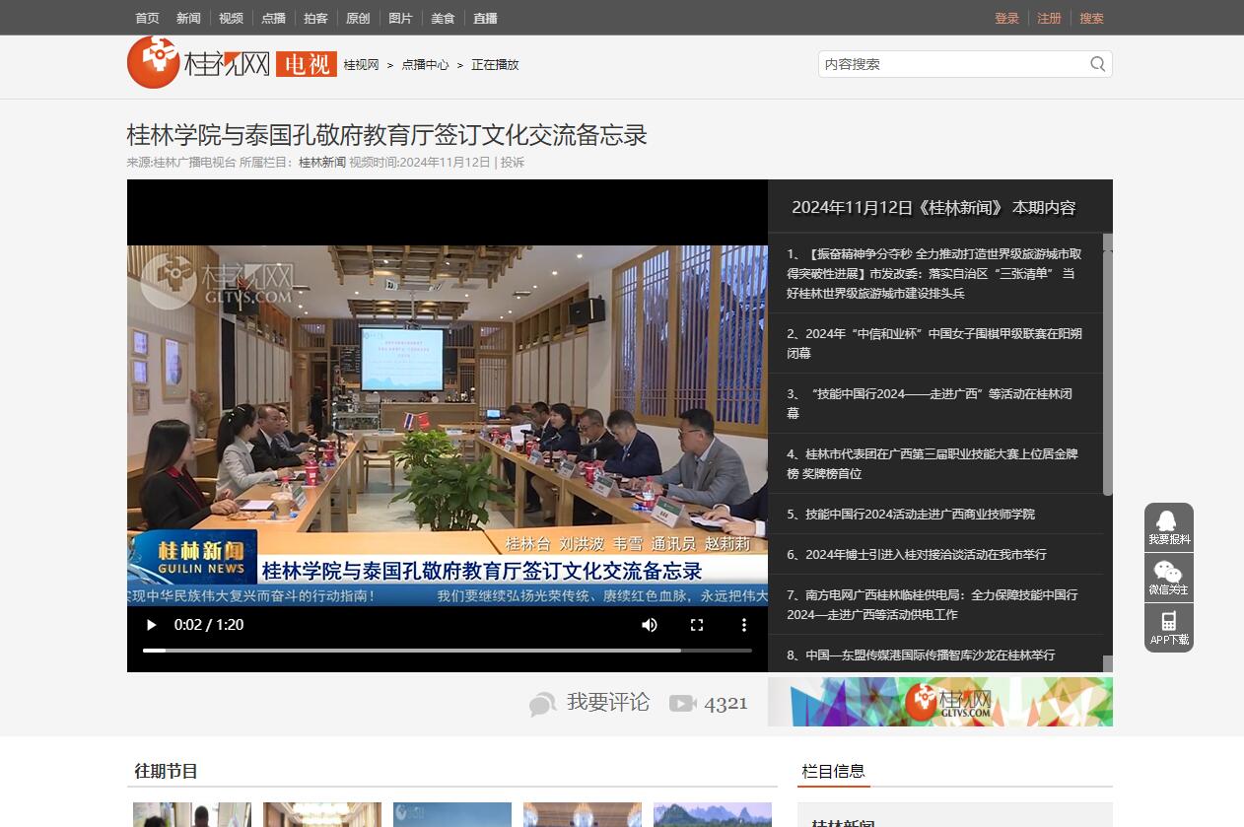Select playlist item 2 about 围棋甲级联赛
Screen dimensions: 1244x827
[x=934, y=343]
